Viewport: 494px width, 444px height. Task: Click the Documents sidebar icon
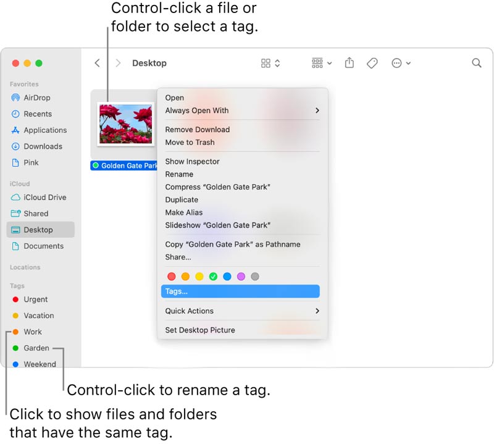coord(15,246)
